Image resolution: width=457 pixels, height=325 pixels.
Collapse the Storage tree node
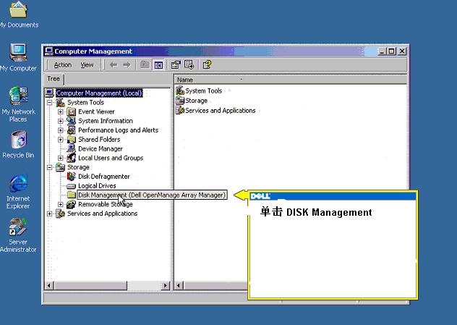pos(50,167)
